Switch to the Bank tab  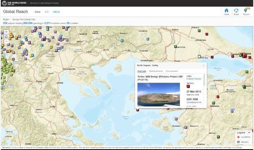pos(38,12)
